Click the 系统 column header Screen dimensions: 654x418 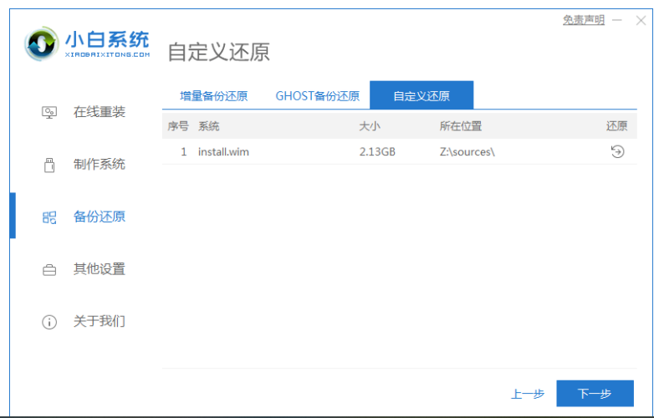point(209,126)
